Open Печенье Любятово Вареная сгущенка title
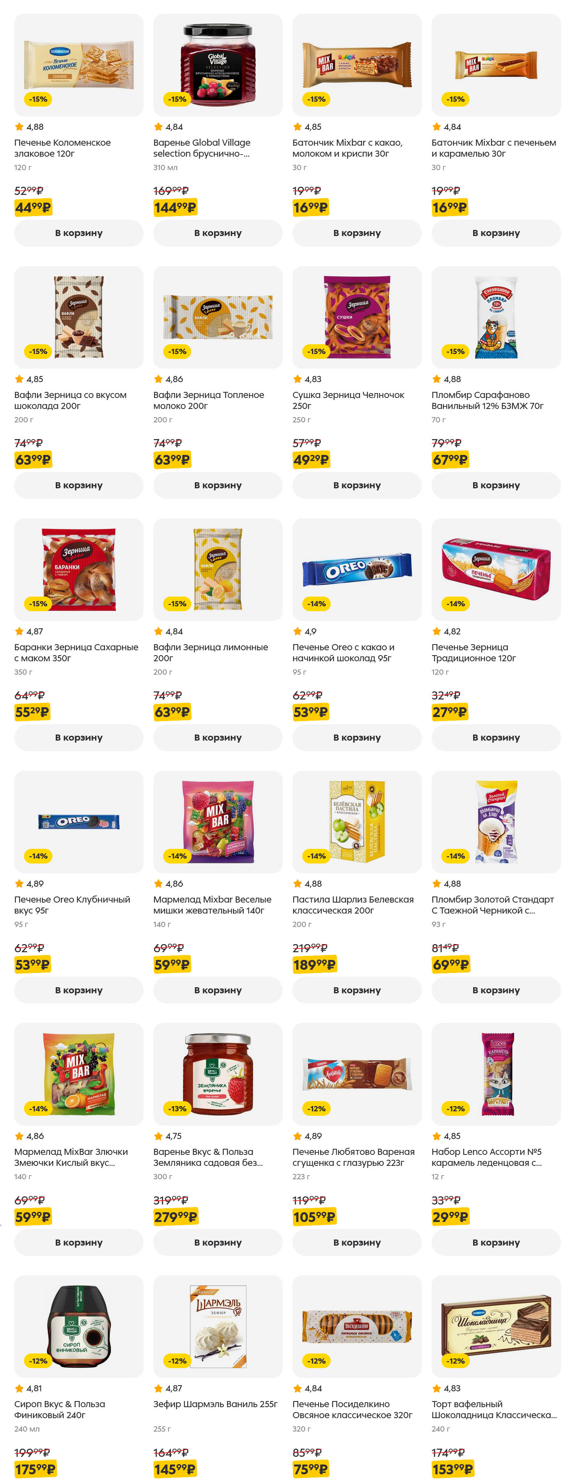Image resolution: width=574 pixels, height=1480 pixels. pos(354,1156)
